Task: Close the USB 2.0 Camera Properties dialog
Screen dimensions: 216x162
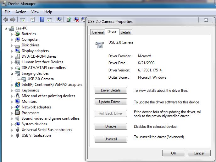Action: [206, 20]
